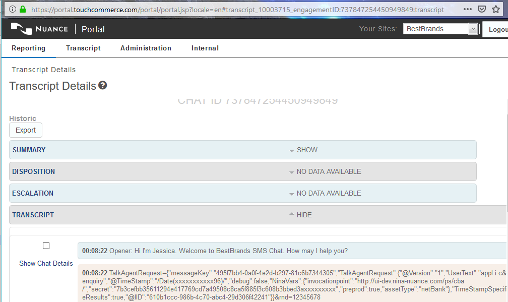Open the Transcript Details help icon
This screenshot has height=302, width=508.
(103, 85)
